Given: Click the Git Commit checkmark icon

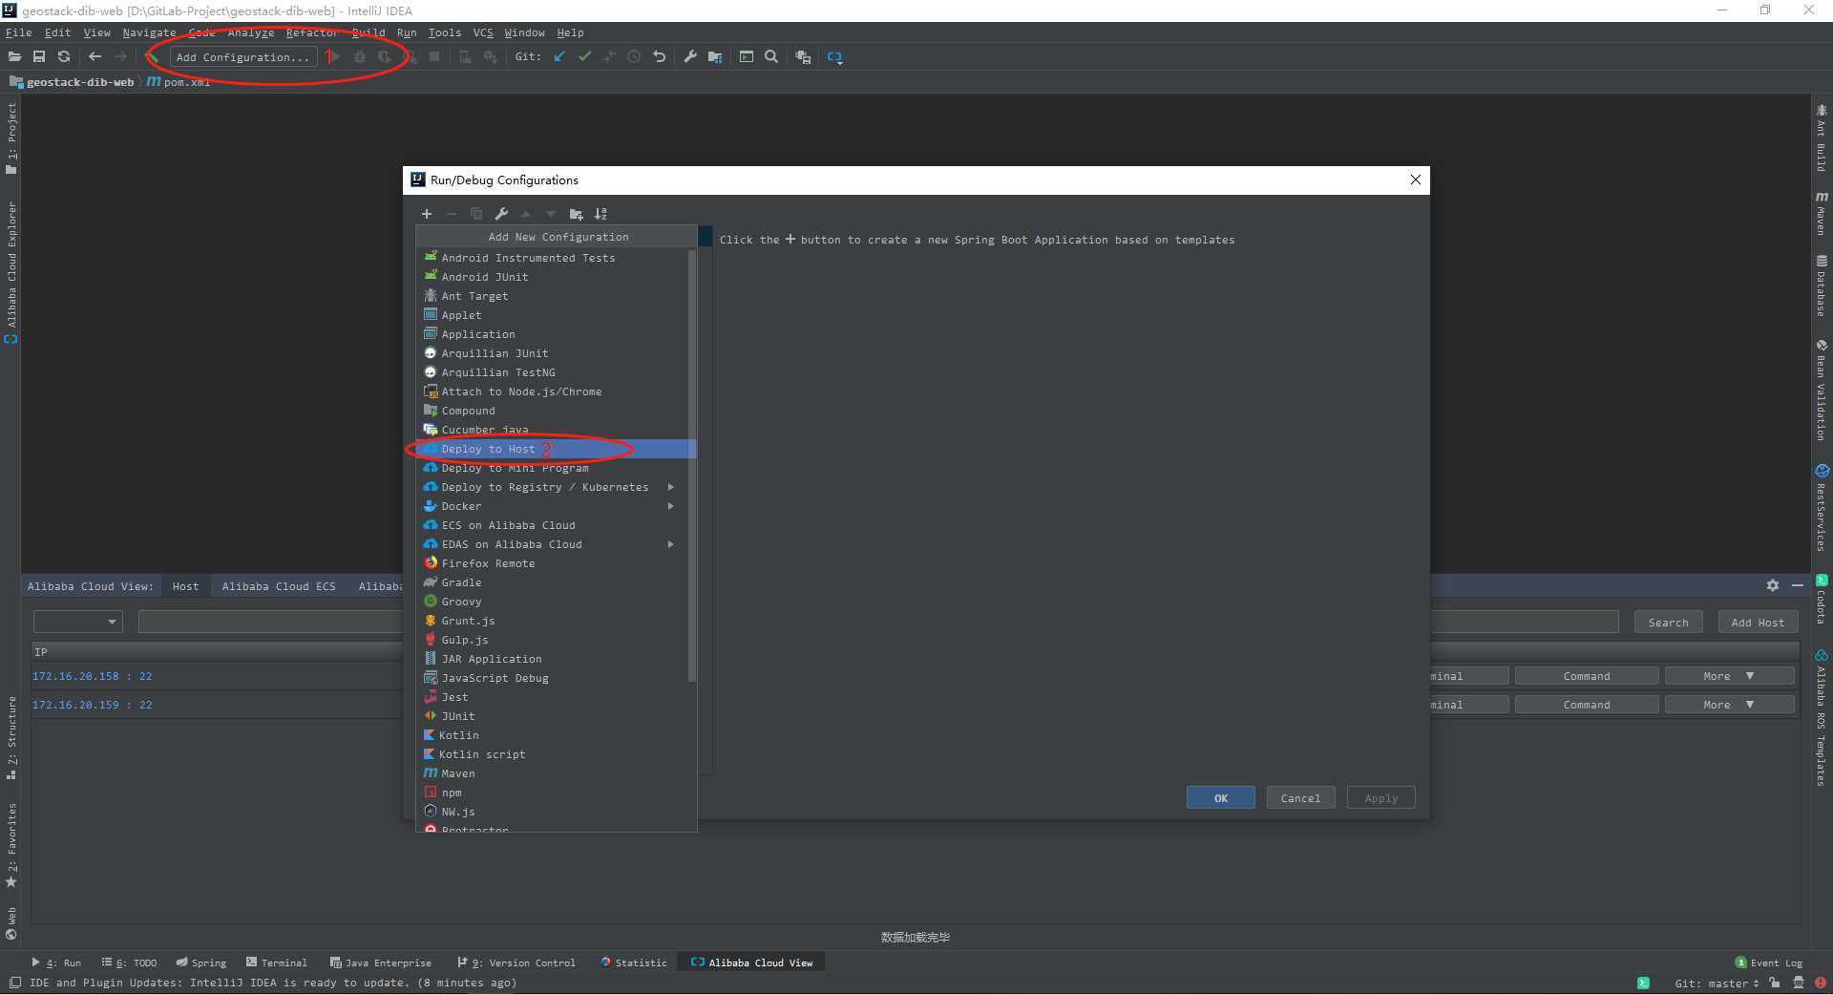Looking at the screenshot, I should tap(584, 57).
